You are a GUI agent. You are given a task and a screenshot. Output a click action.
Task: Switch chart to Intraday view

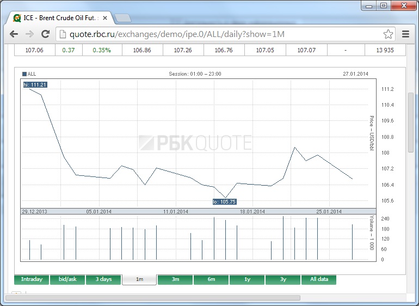pyautogui.click(x=32, y=279)
